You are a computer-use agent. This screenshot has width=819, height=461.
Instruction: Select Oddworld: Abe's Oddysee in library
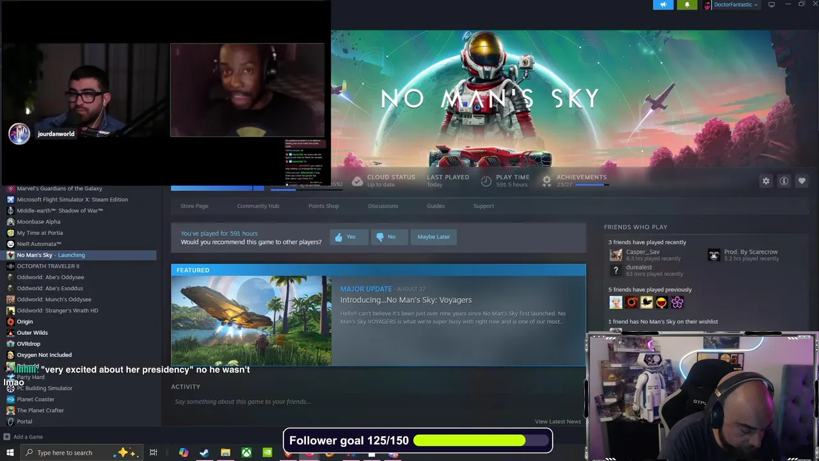pos(51,277)
